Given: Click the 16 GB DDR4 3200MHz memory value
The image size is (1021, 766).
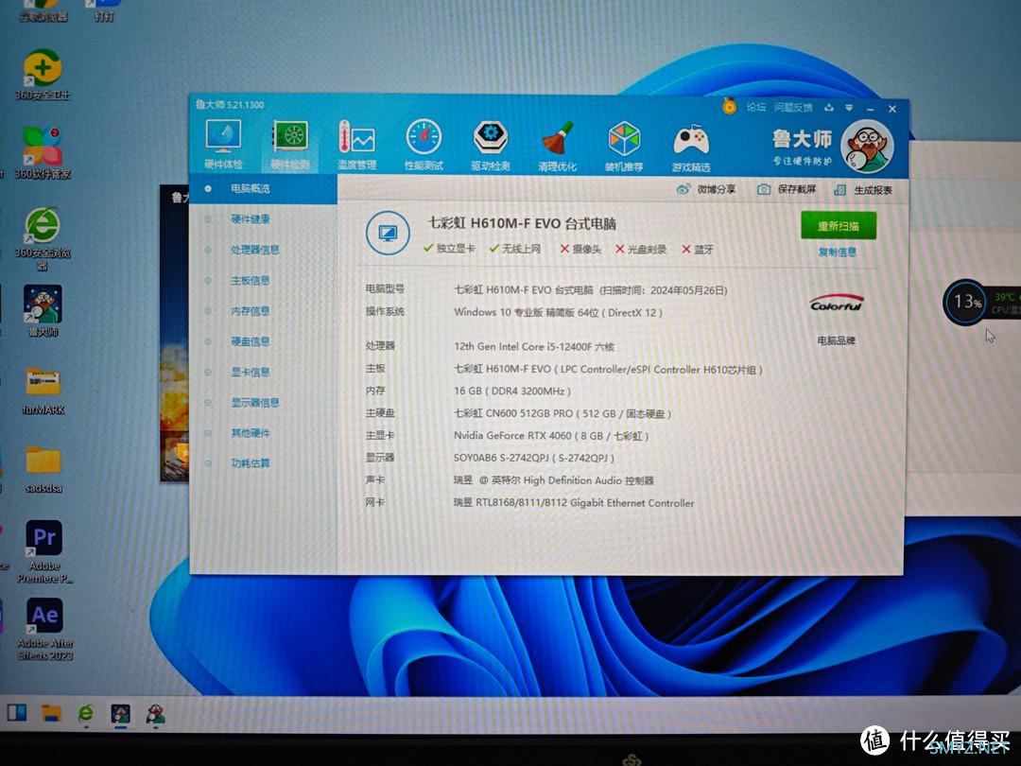Looking at the screenshot, I should [511, 391].
